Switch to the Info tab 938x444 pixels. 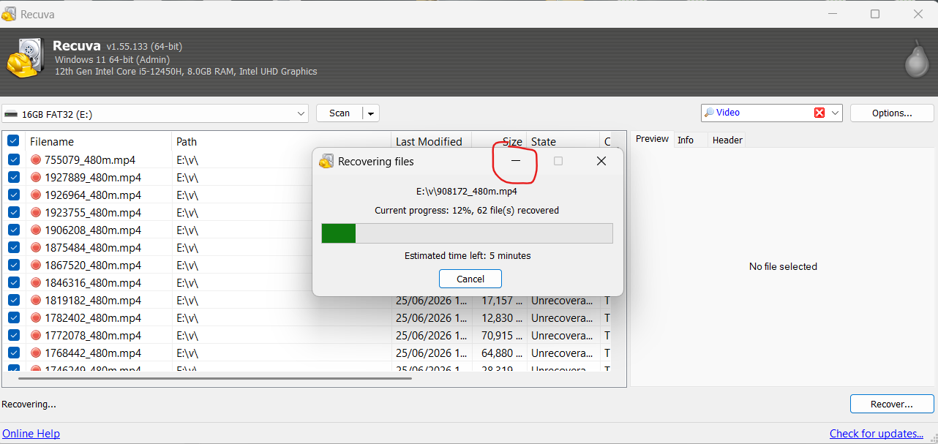(x=686, y=140)
